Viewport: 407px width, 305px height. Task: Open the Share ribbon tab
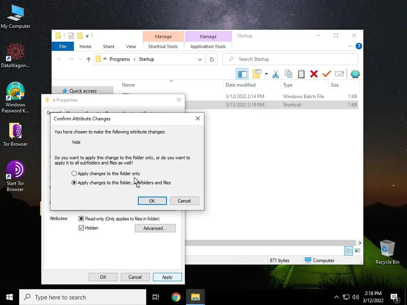109,46
